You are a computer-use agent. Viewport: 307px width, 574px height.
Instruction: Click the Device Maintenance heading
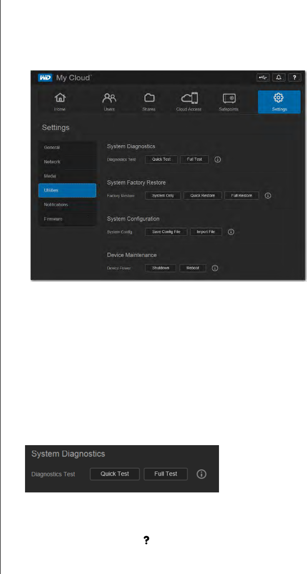[x=132, y=255]
